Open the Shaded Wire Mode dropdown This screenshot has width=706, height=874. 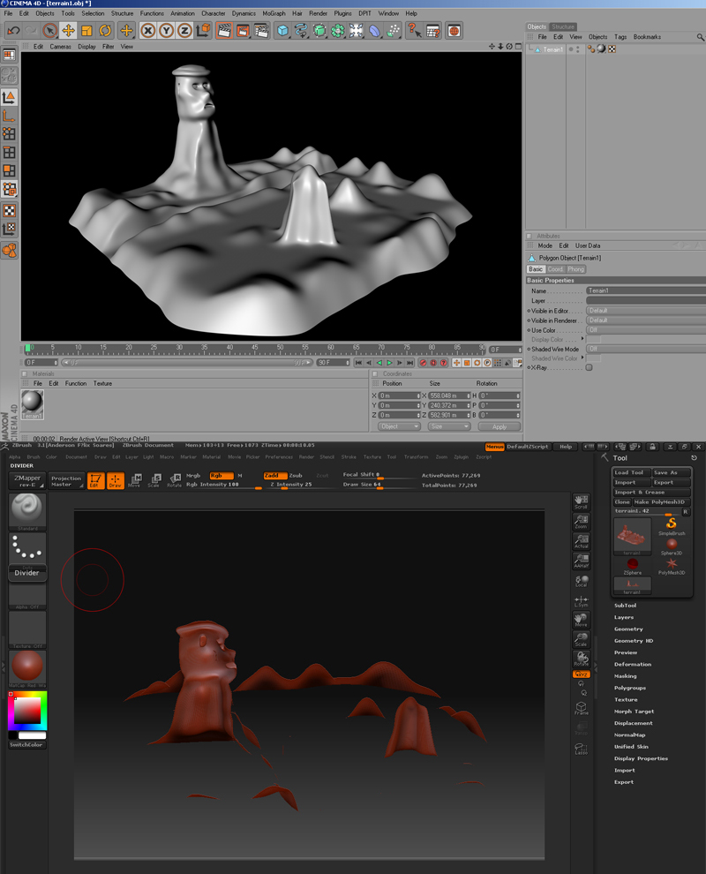tap(646, 349)
